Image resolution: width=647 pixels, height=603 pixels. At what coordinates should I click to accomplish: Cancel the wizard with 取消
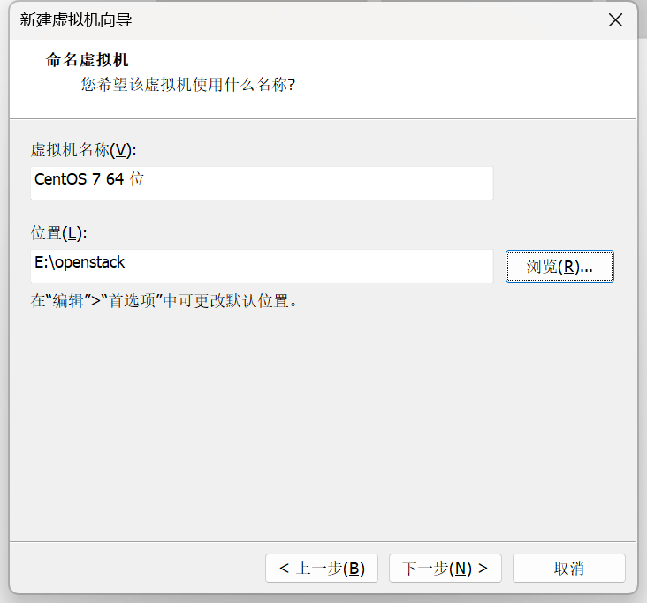[x=568, y=568]
